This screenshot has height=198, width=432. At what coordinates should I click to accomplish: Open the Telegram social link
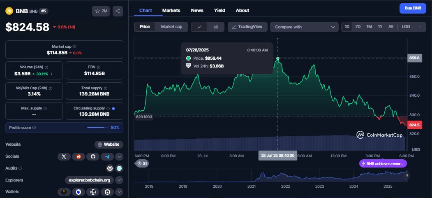[107, 157]
